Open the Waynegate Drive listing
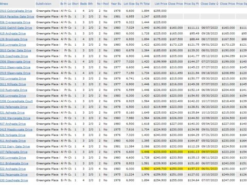 (x=15, y=118)
